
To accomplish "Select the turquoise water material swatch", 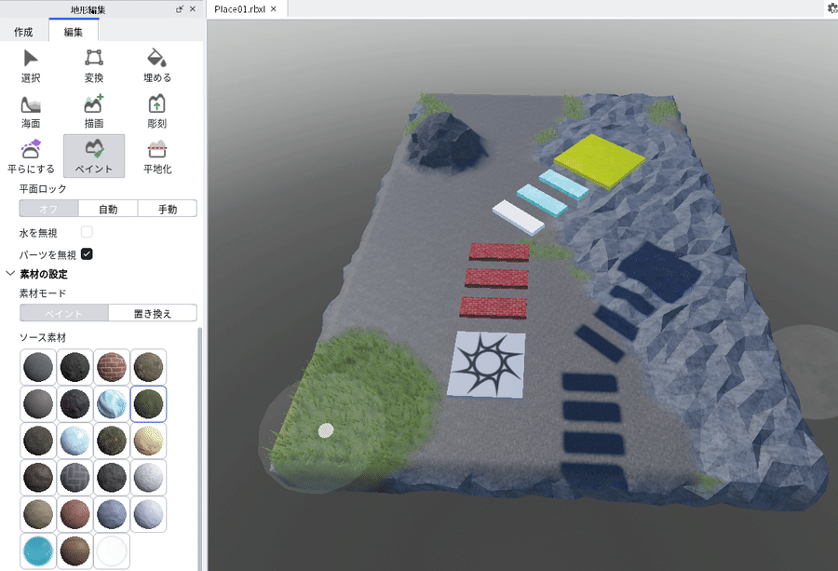I will [38, 551].
